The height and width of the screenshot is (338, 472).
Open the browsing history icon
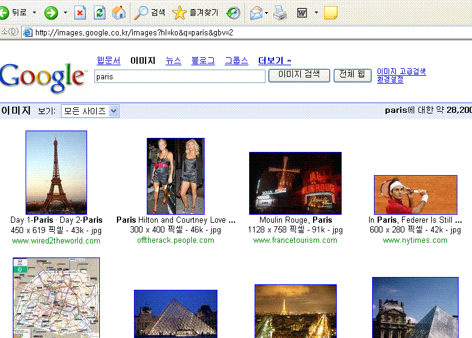pyautogui.click(x=233, y=13)
